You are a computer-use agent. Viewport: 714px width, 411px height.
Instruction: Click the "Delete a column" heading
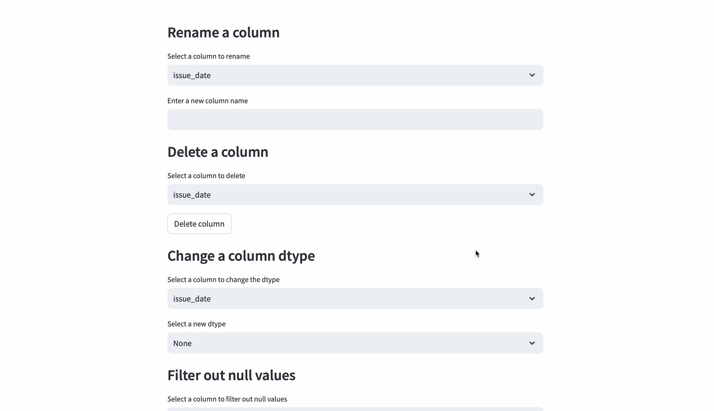coord(218,152)
